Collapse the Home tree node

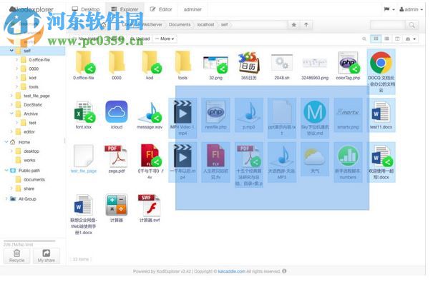(6, 142)
